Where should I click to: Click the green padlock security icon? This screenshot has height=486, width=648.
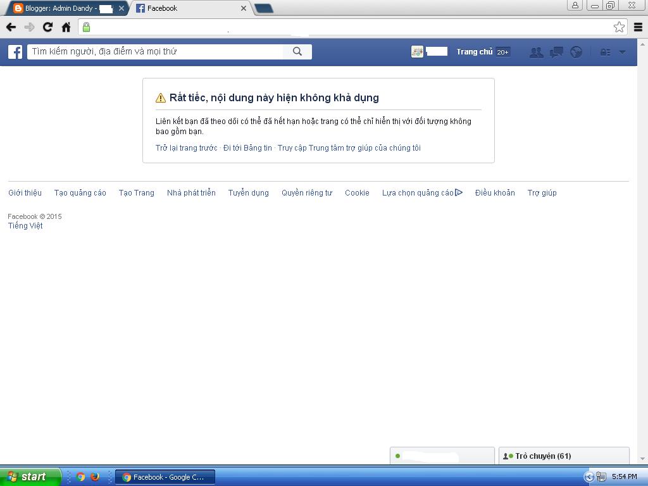point(86,27)
